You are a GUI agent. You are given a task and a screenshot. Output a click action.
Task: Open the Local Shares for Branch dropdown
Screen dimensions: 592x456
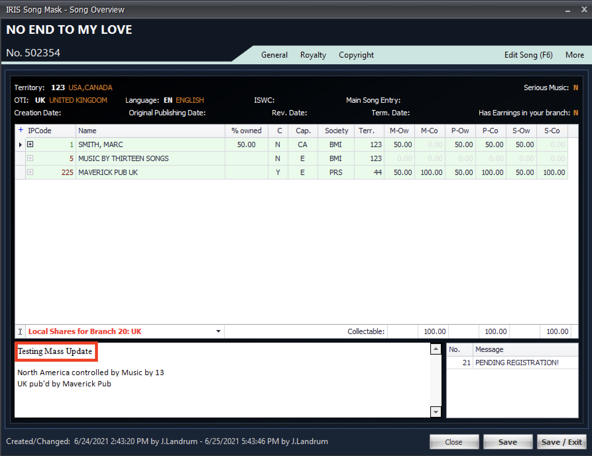click(x=218, y=331)
